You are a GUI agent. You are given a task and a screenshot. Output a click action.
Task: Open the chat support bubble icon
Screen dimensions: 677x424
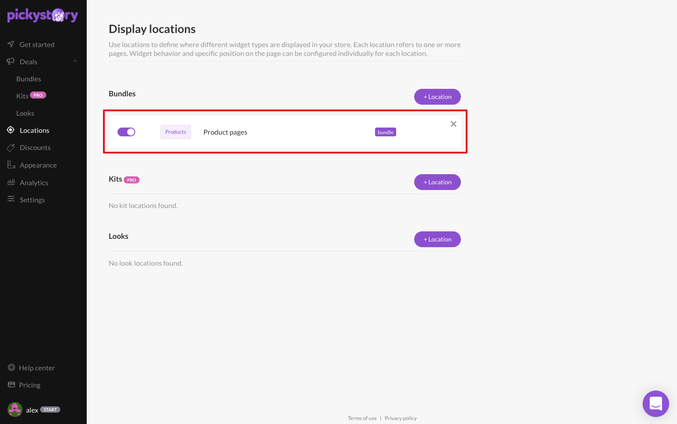655,403
